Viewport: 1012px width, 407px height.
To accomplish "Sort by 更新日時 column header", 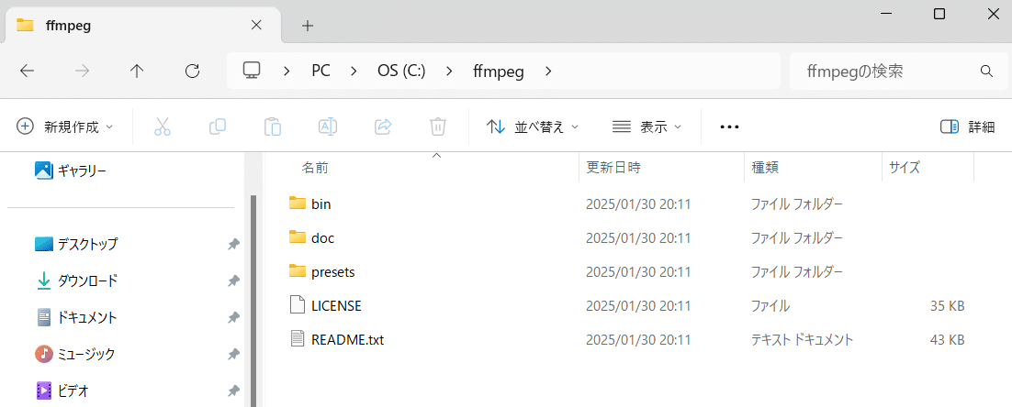I will [613, 168].
